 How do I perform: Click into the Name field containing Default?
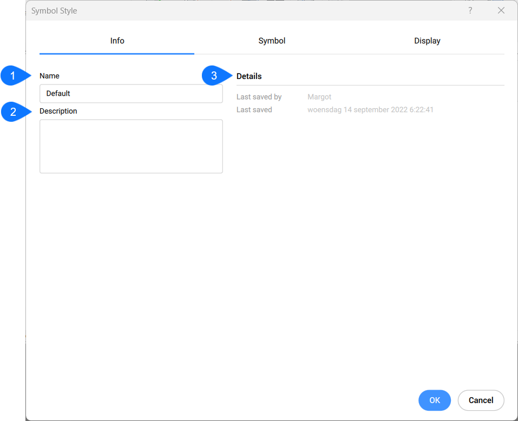click(131, 94)
